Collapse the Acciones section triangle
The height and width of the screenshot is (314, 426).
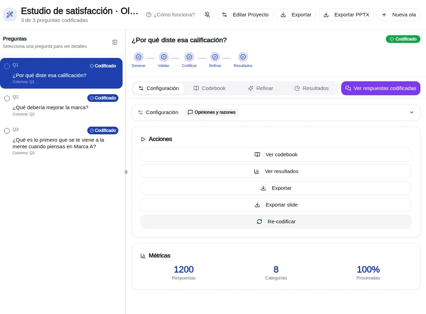point(143,139)
